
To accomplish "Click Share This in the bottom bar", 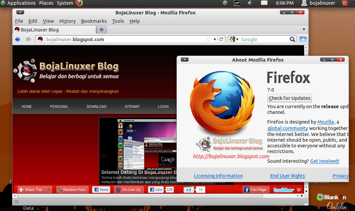I will (31, 190).
